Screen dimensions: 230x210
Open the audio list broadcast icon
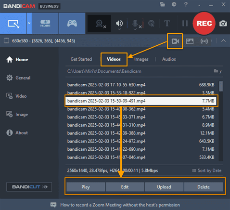coord(204,41)
